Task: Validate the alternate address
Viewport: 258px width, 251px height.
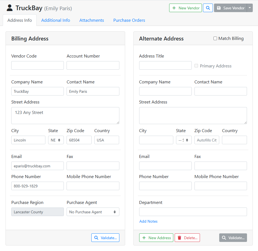Action: (x=233, y=238)
